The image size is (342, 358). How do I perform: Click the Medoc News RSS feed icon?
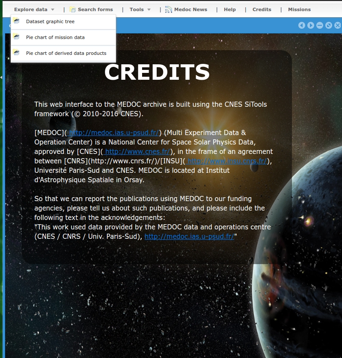click(x=168, y=9)
